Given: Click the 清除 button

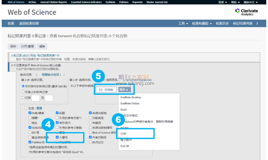Looking at the screenshot, I should tap(42, 46).
